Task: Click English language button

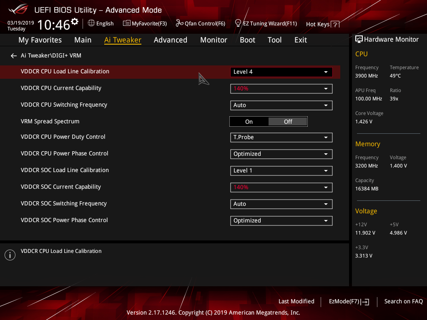Action: (105, 24)
